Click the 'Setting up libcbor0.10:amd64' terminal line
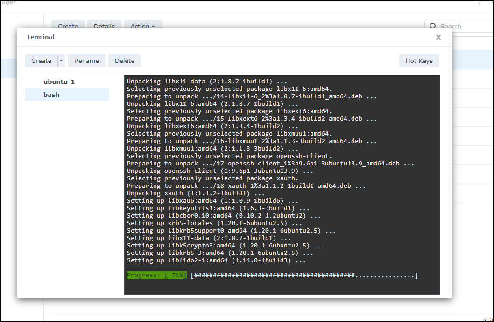Image resolution: width=494 pixels, height=322 pixels. point(224,216)
